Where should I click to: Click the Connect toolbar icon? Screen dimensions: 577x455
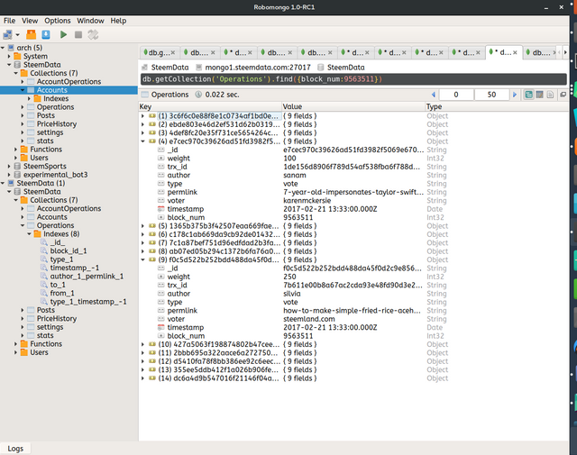7,34
